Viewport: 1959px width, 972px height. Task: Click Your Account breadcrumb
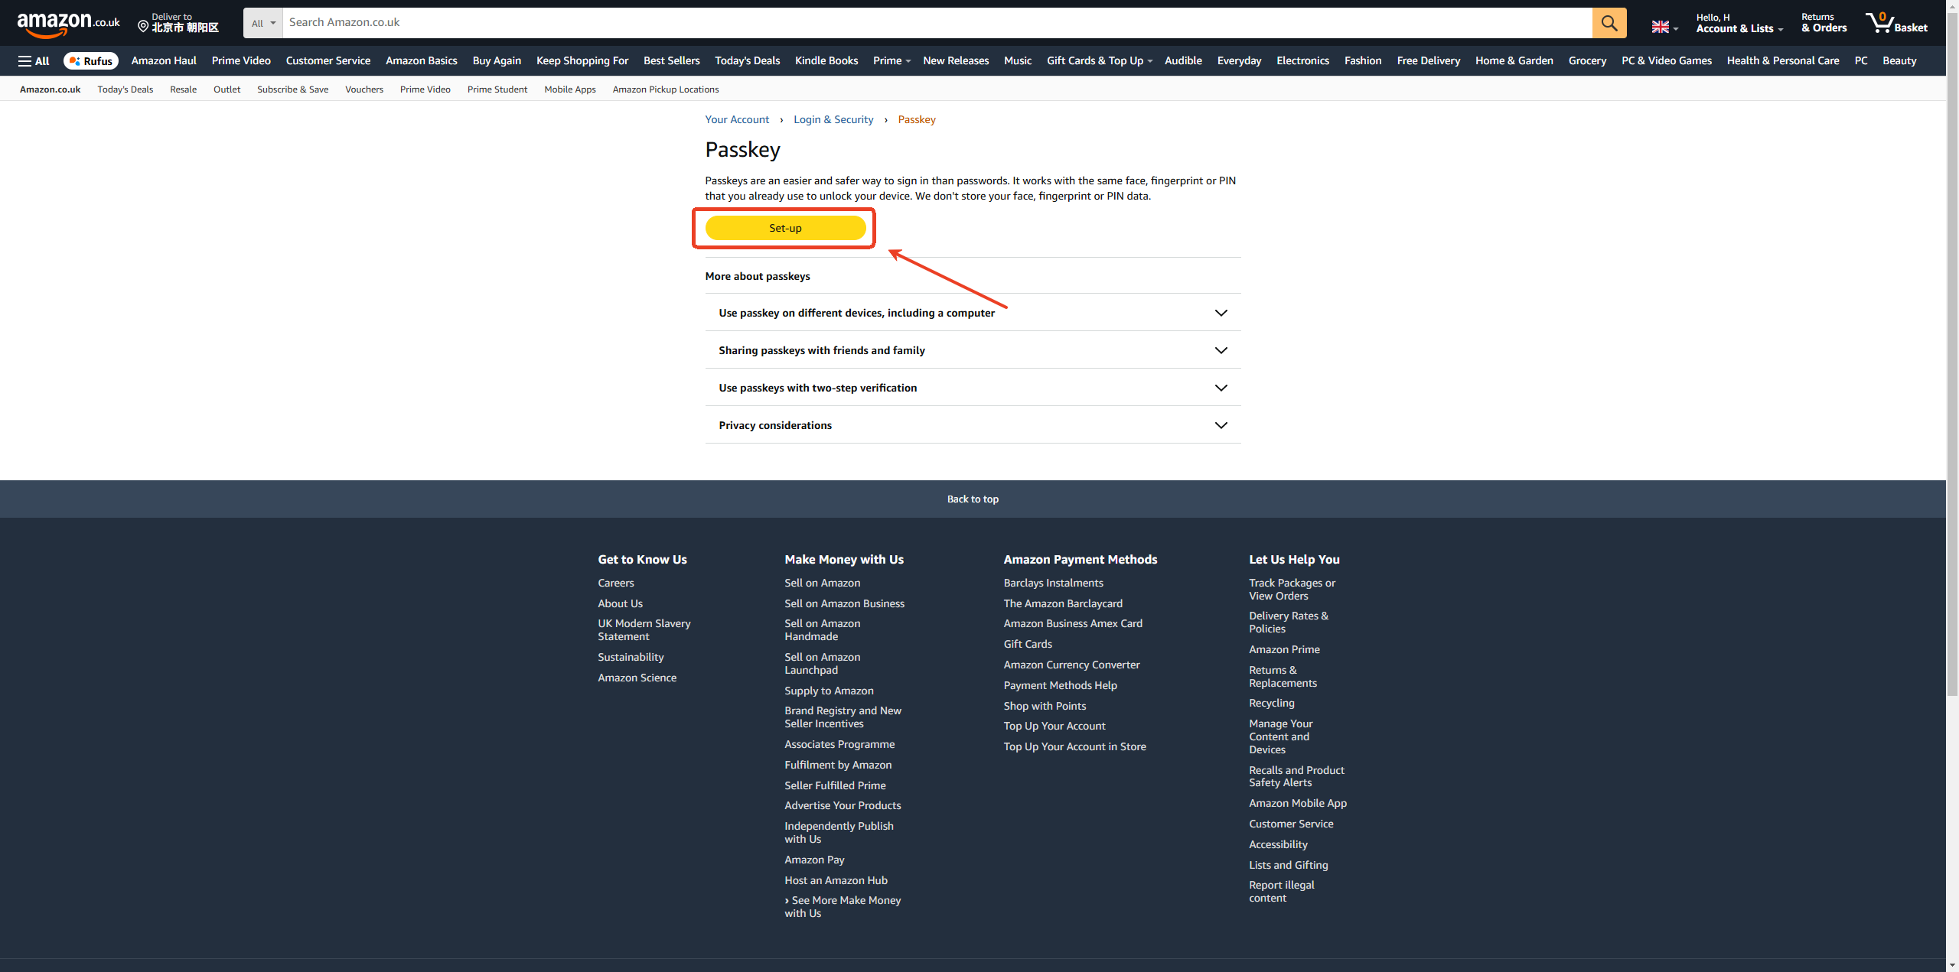point(737,119)
